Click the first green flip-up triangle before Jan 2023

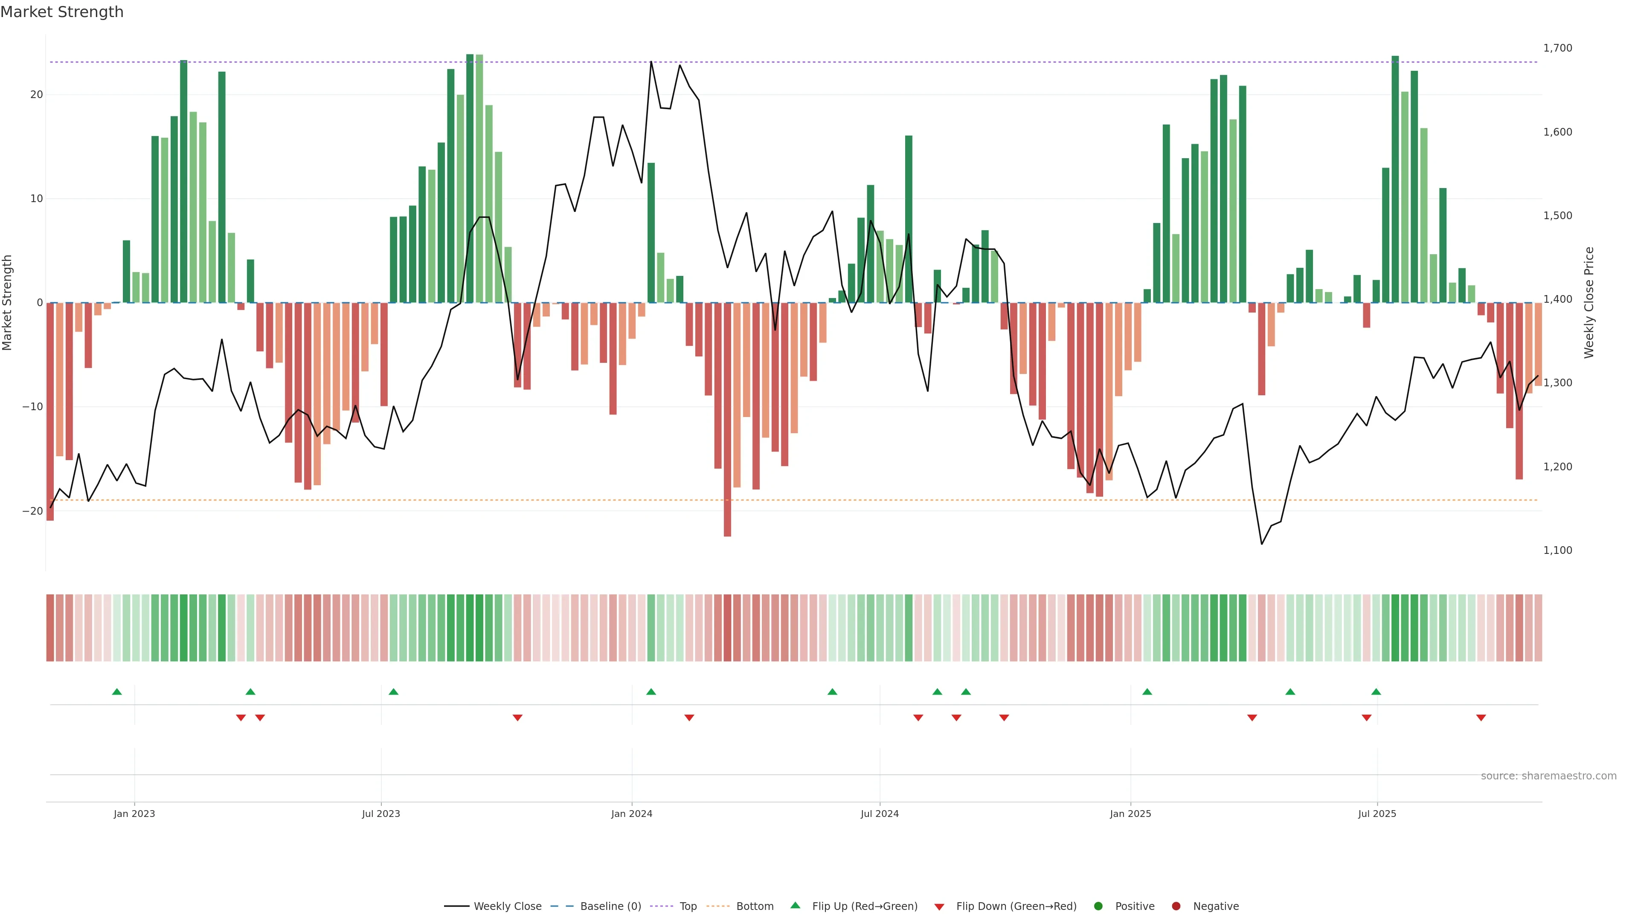pos(117,692)
